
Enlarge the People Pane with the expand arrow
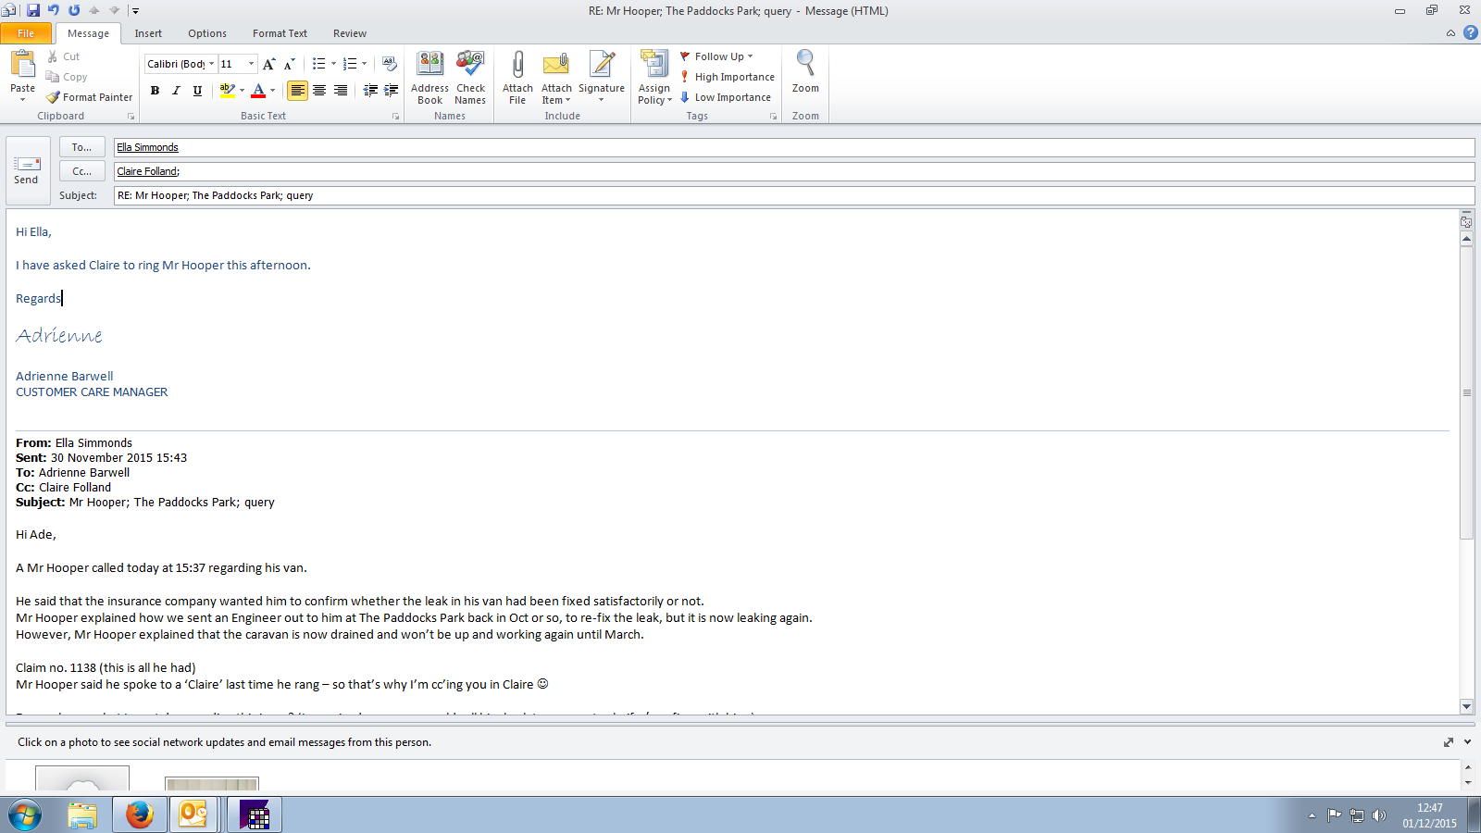click(1448, 742)
